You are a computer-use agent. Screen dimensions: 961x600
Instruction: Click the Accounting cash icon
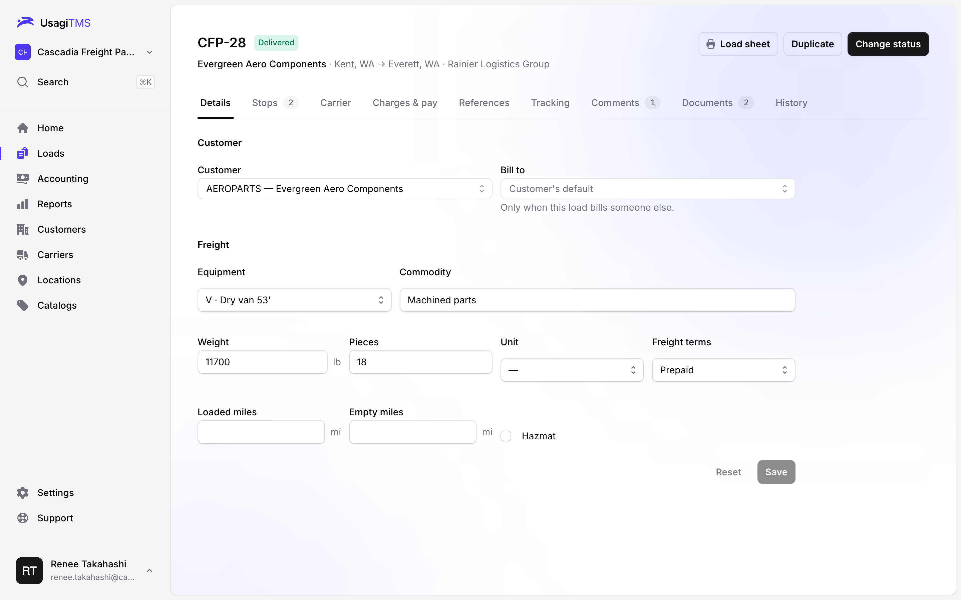[23, 179]
